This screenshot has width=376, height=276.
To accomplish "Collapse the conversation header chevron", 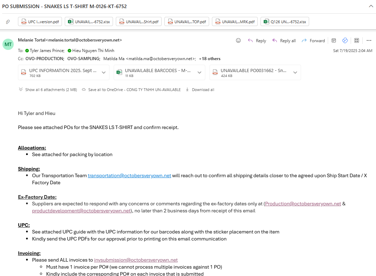I will [371, 6].
